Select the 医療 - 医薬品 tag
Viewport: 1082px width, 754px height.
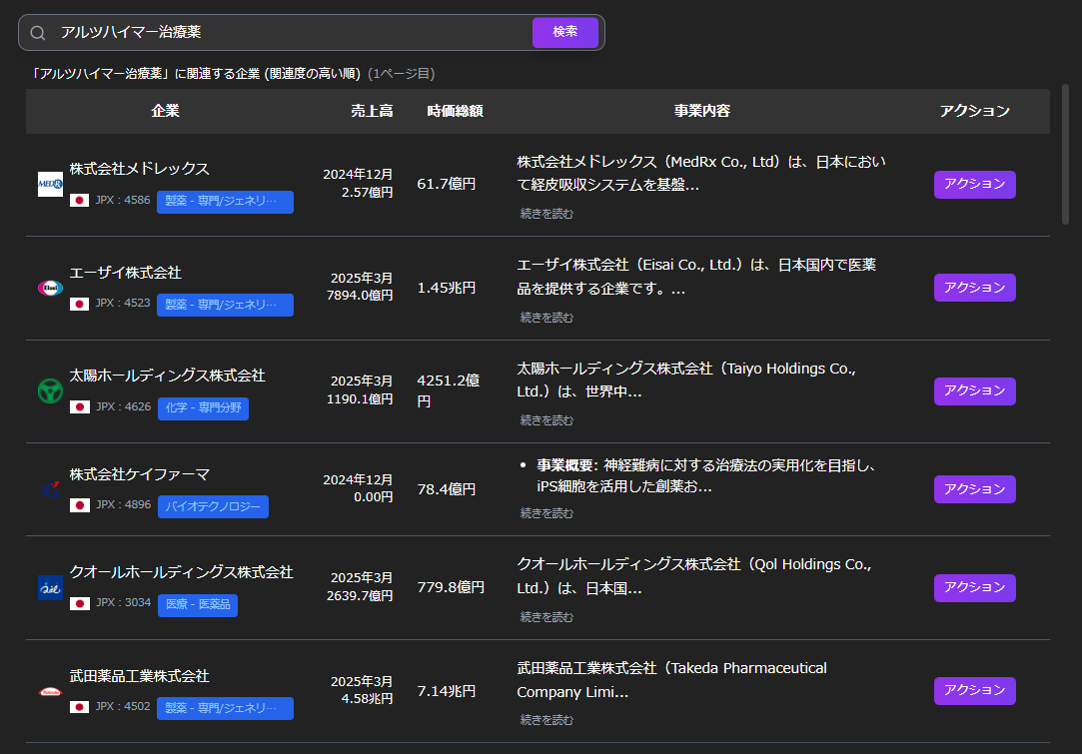[x=198, y=605]
